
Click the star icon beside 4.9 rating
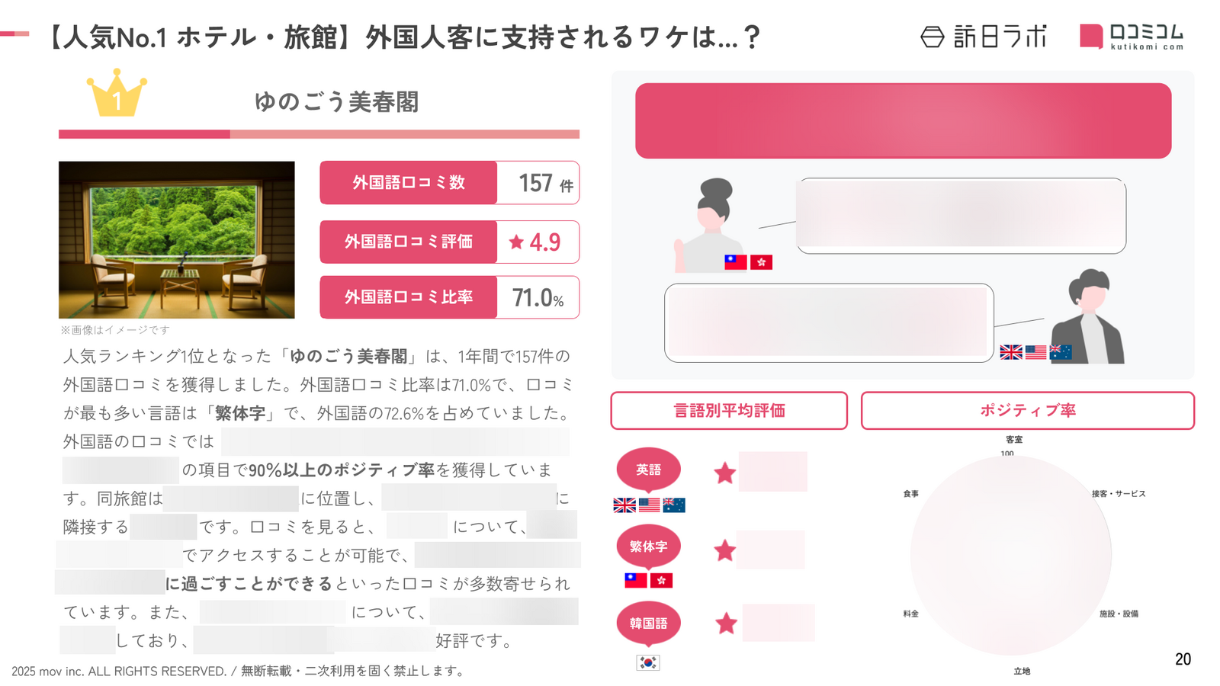tap(516, 242)
